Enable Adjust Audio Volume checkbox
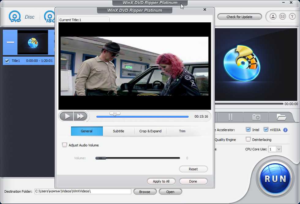 [x=65, y=145]
